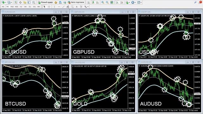Viewport: 203px width, 114px height.
Task: Open the Profiles icon in toolbar
Action: (x=9, y=2)
